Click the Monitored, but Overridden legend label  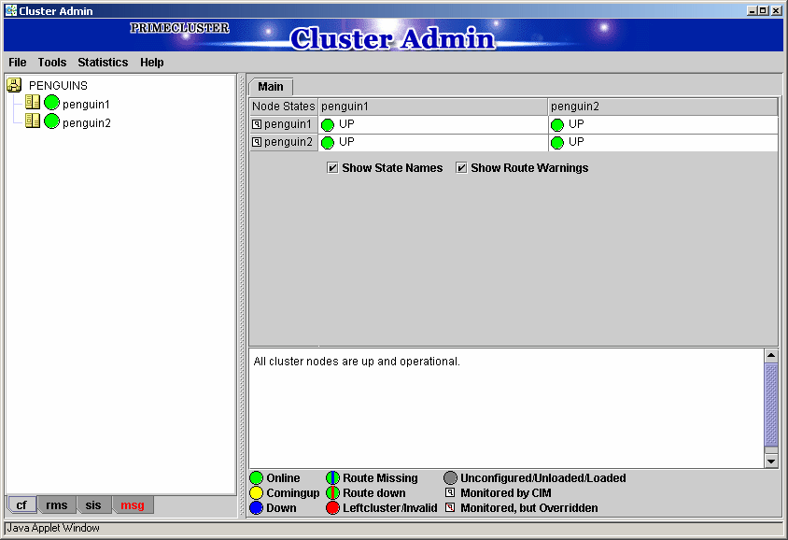(529, 508)
